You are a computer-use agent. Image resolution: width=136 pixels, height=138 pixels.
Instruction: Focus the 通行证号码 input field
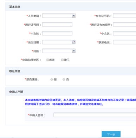point(57,25)
